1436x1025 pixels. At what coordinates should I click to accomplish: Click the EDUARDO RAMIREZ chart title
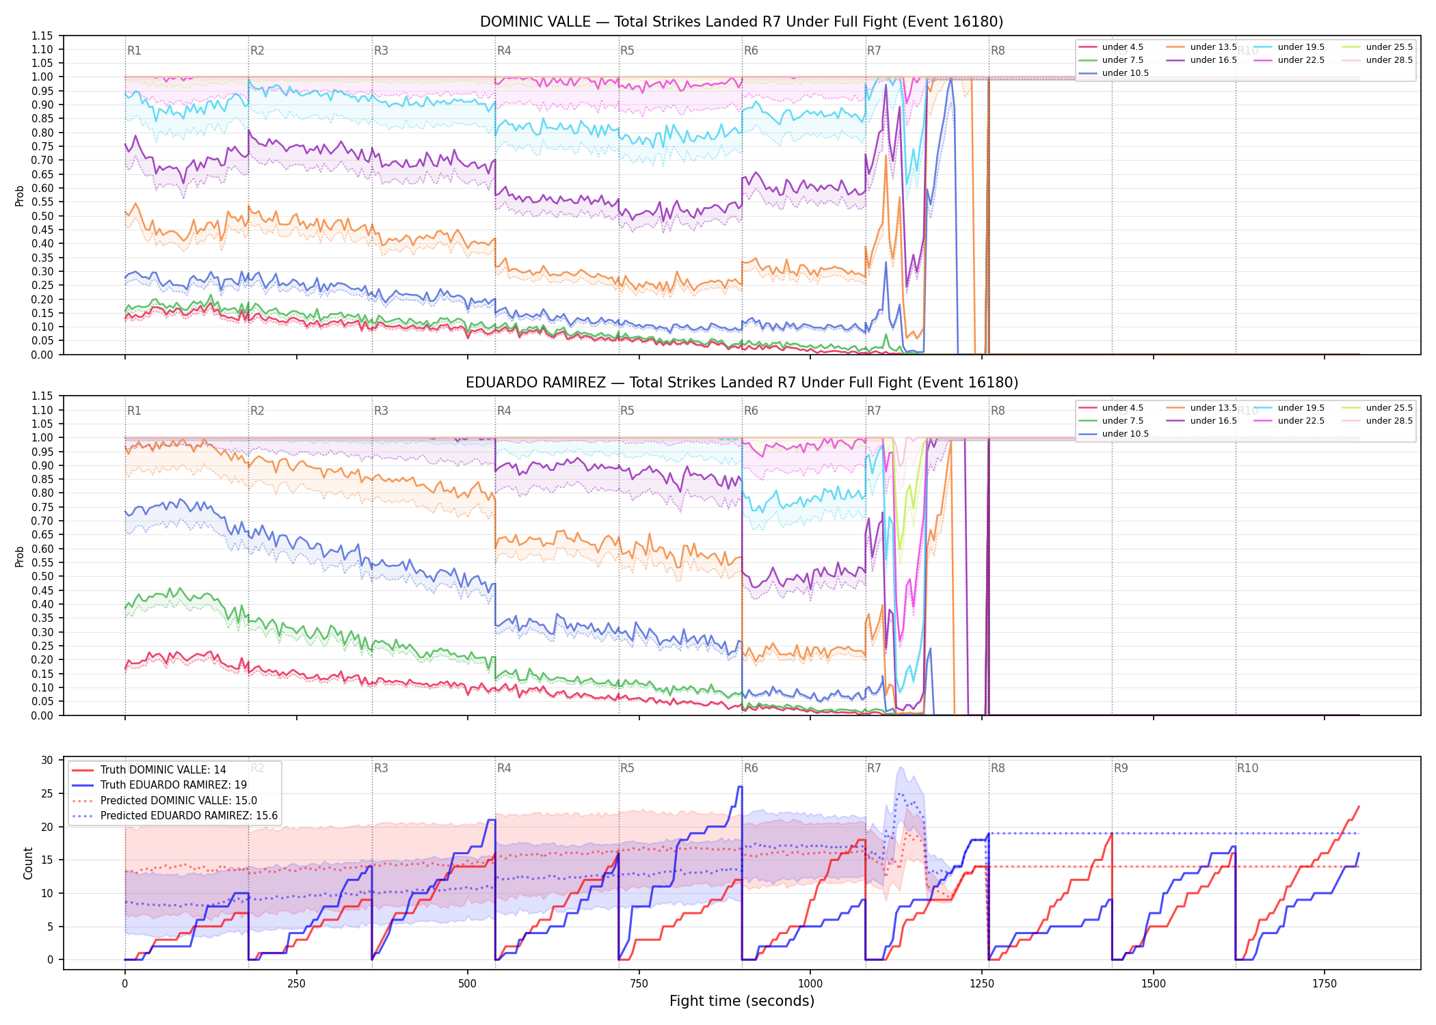coord(741,383)
